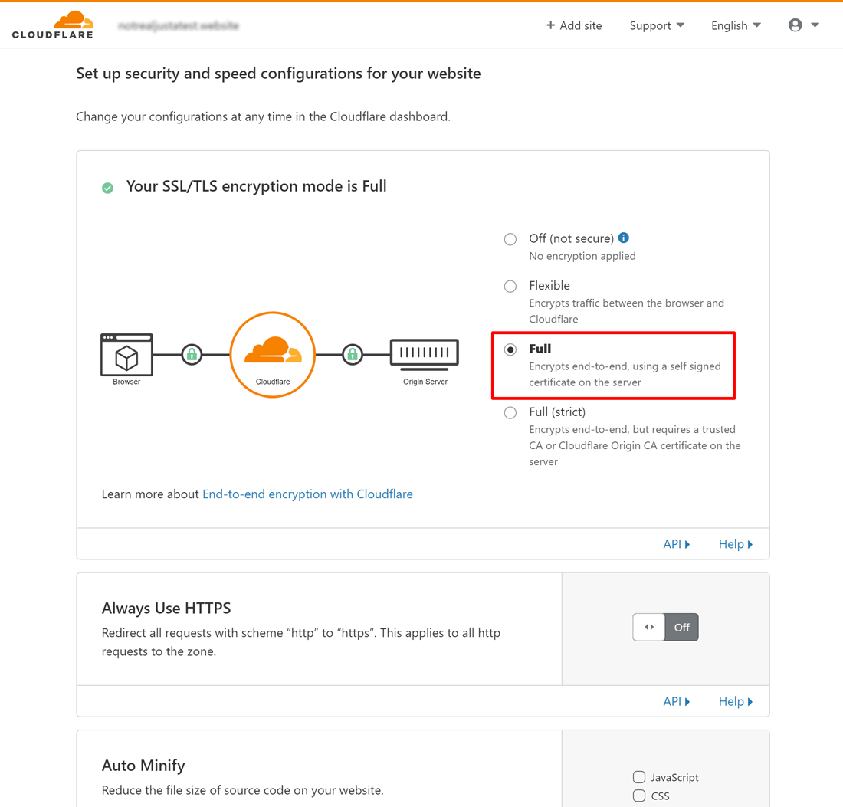
Task: Toggle the Always Use HTTPS switch
Action: click(665, 627)
